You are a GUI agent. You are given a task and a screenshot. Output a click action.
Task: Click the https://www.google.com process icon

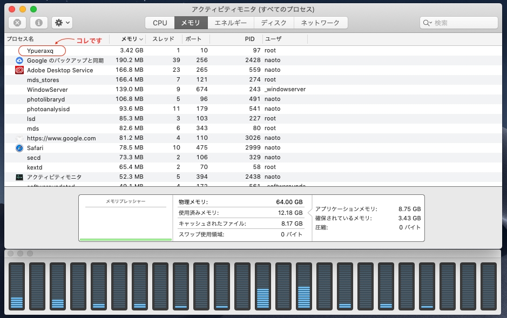(x=19, y=138)
